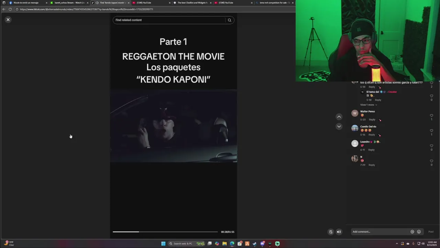Expand View 1 more replies

(x=368, y=105)
